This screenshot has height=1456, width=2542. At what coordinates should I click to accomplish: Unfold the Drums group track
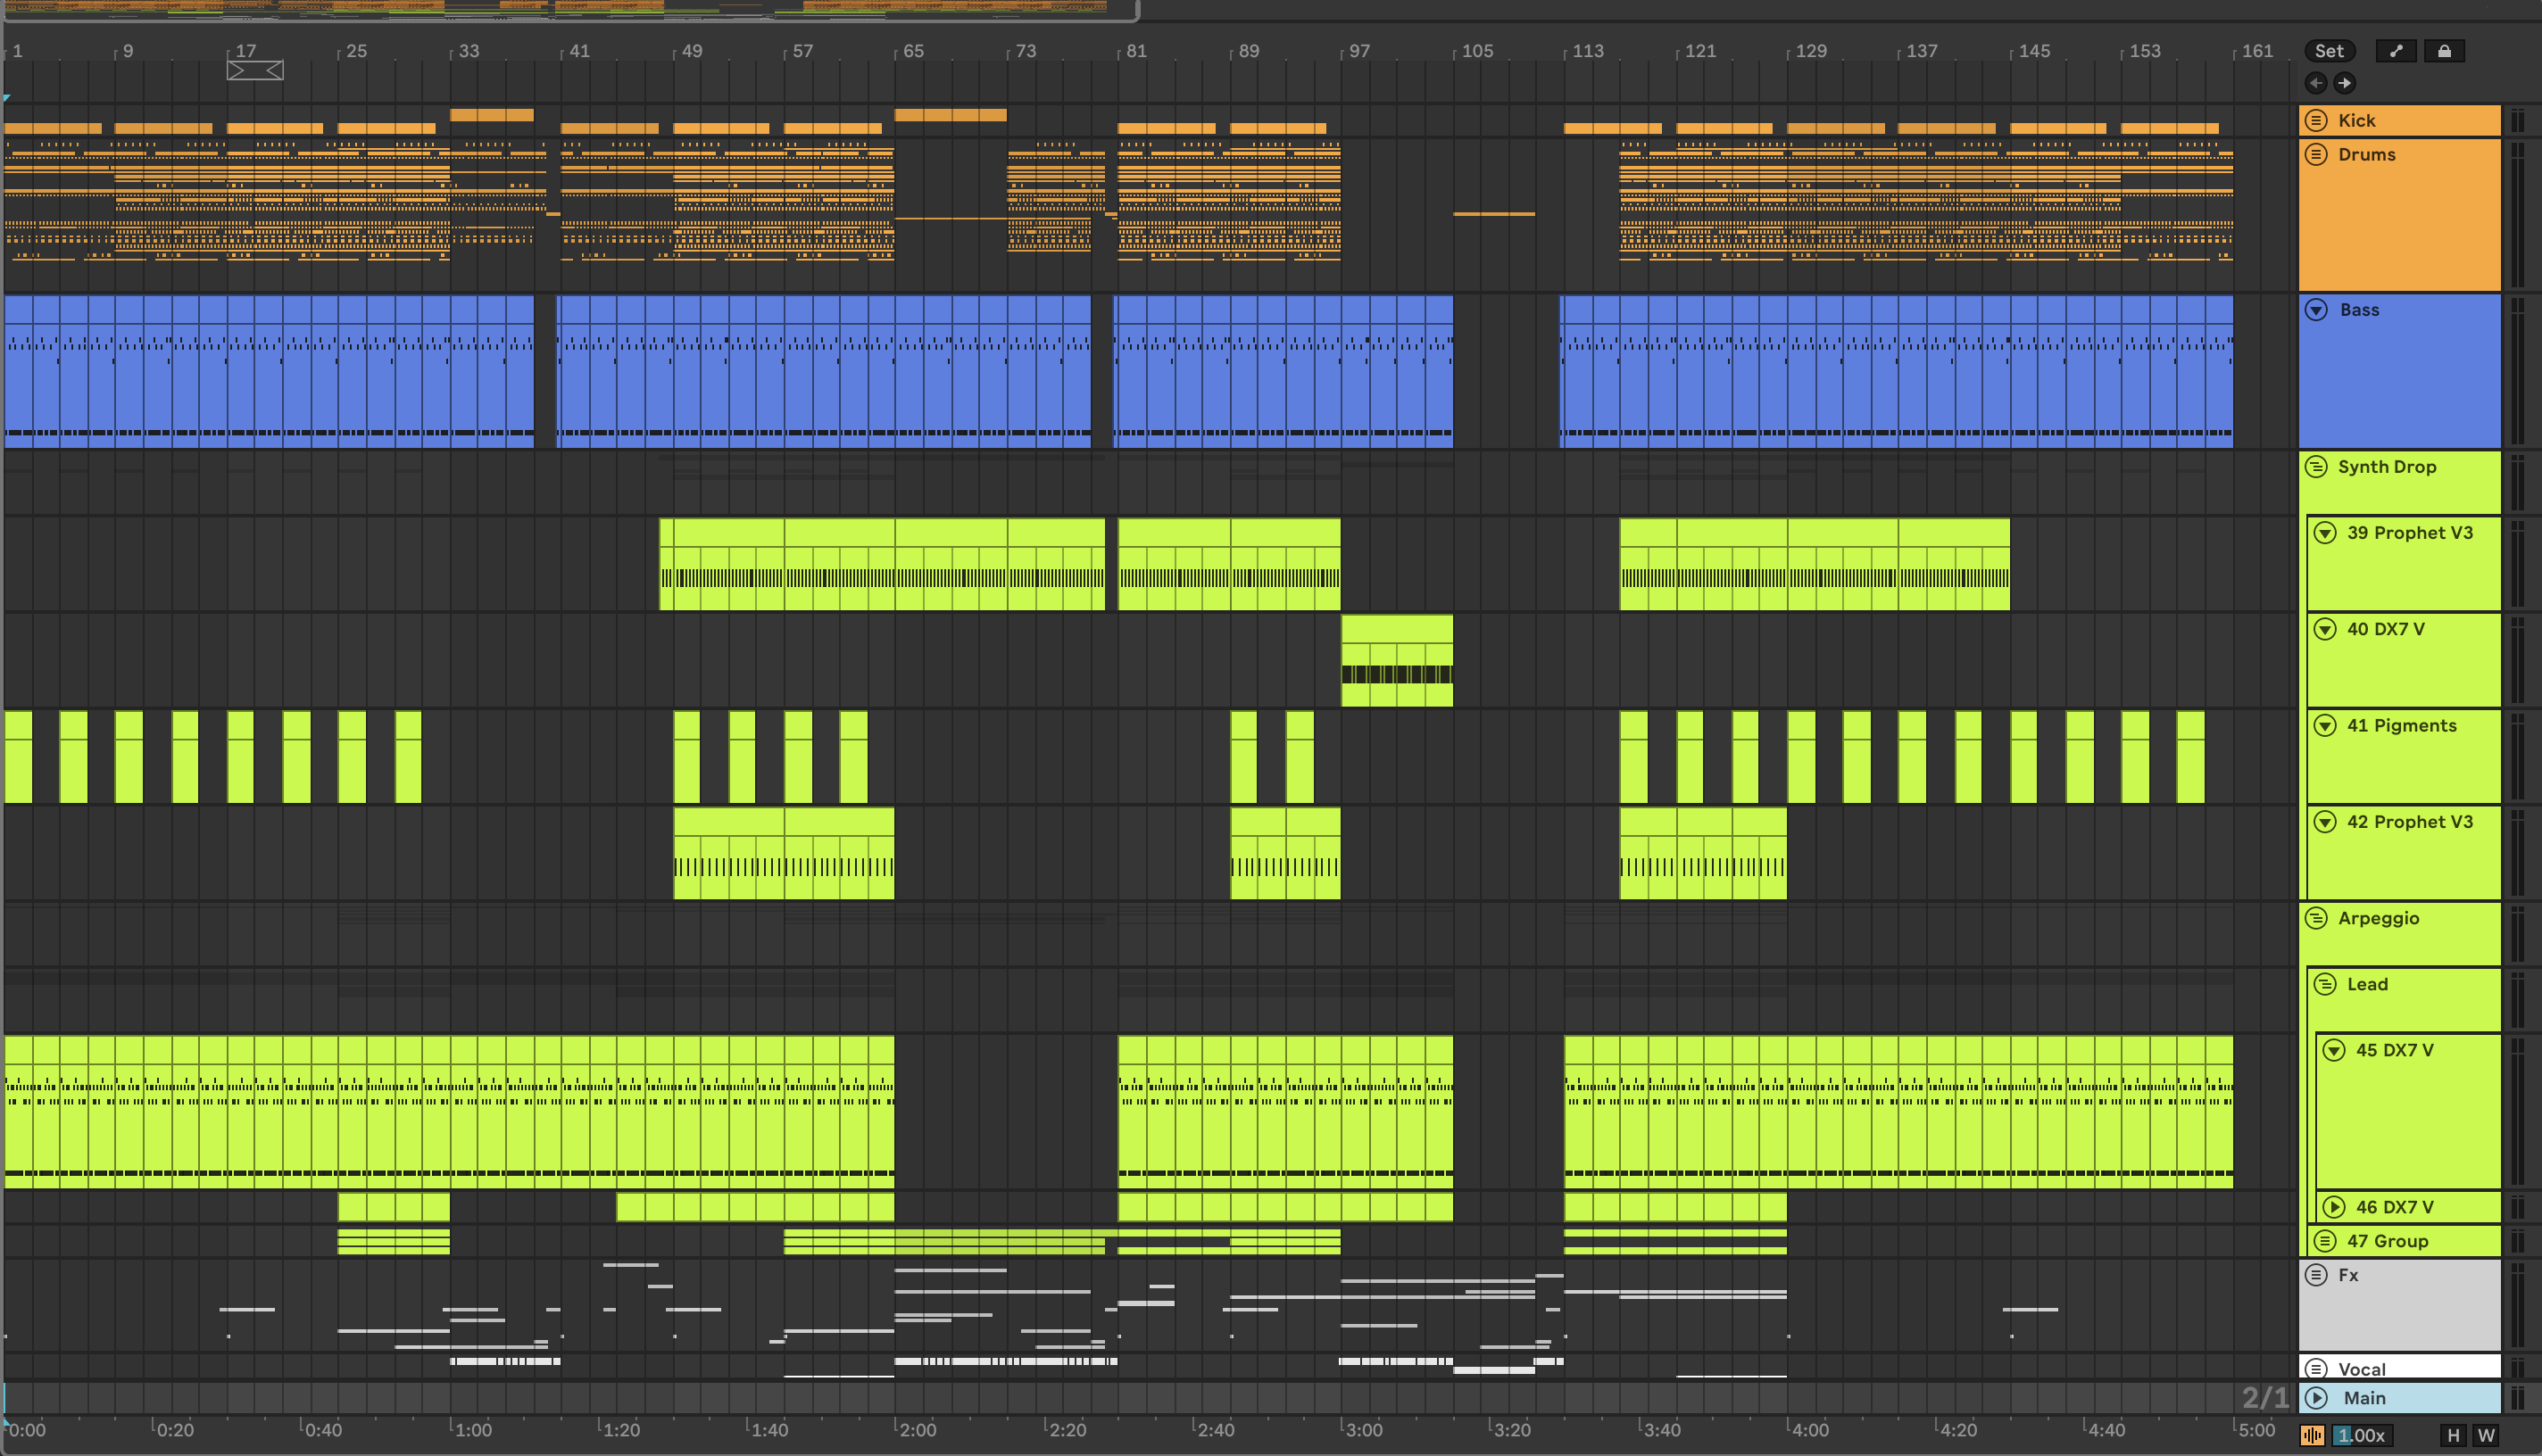[2316, 154]
